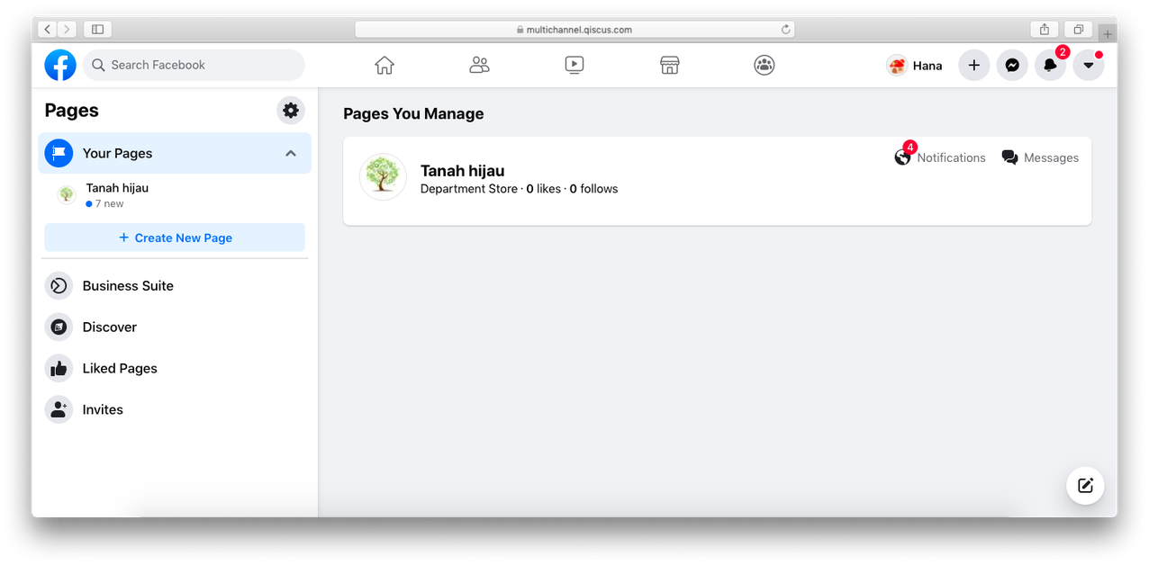The width and height of the screenshot is (1149, 565).
Task: Check Facebook notifications bell
Action: pyautogui.click(x=1050, y=65)
